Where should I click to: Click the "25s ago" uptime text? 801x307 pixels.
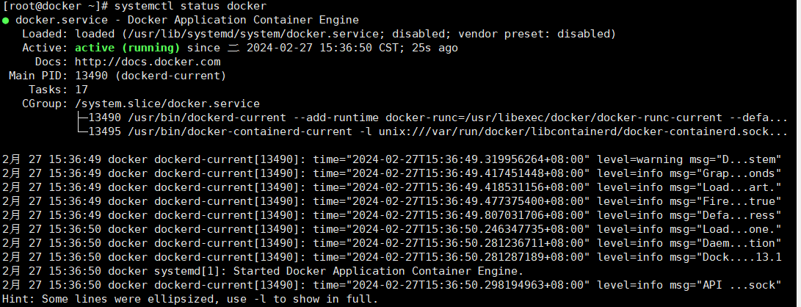pos(436,48)
